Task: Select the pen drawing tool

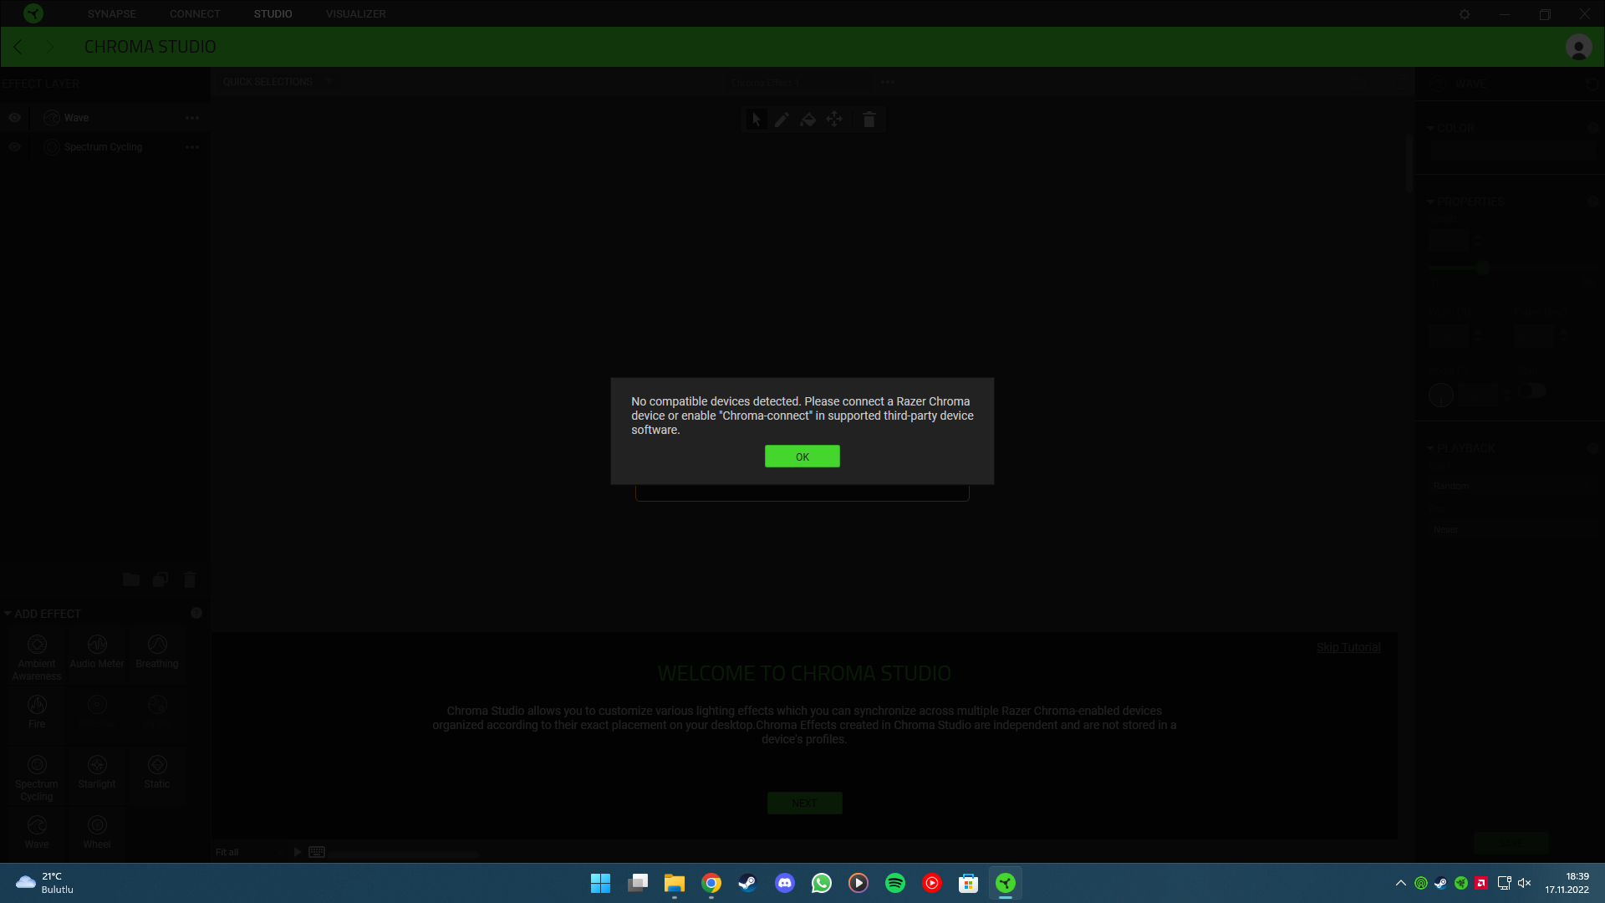Action: pos(782,120)
